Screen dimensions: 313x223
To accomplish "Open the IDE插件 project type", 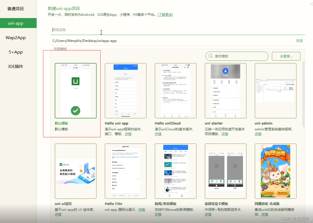I will point(16,66).
